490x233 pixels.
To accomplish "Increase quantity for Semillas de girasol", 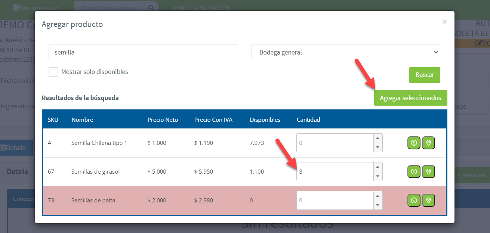I will 377,167.
